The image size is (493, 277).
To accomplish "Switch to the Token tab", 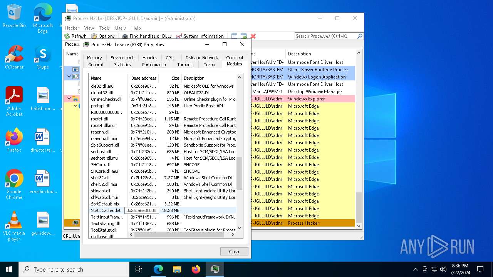I will coord(210,65).
